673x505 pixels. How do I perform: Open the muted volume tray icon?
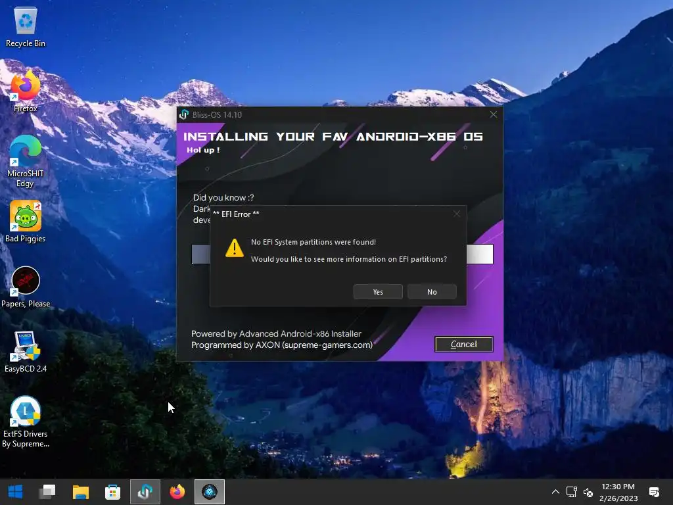point(588,492)
